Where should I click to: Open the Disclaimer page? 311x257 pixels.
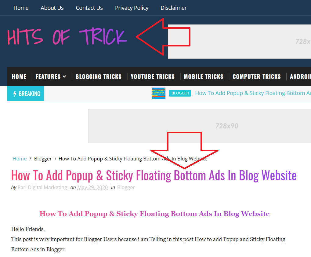point(174,8)
